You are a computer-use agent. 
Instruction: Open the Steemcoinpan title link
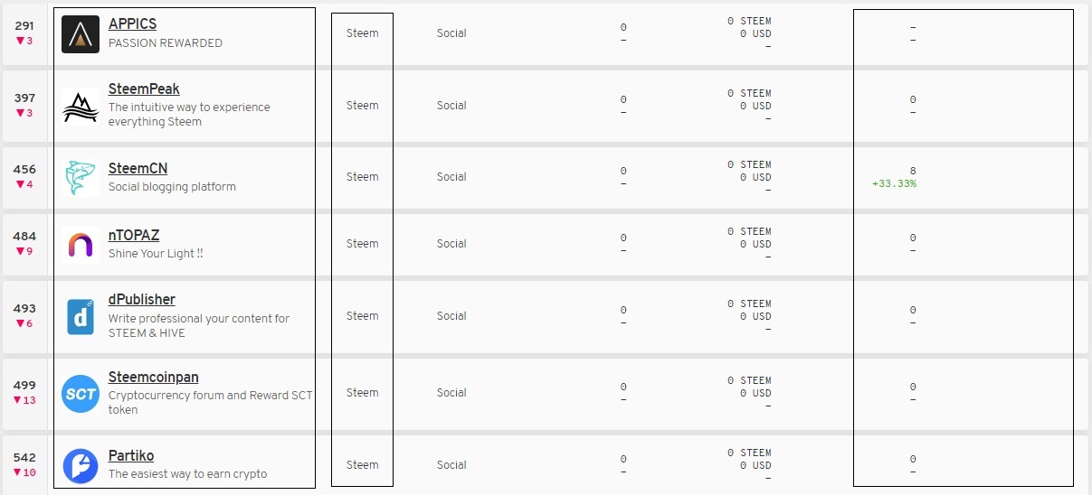point(153,377)
